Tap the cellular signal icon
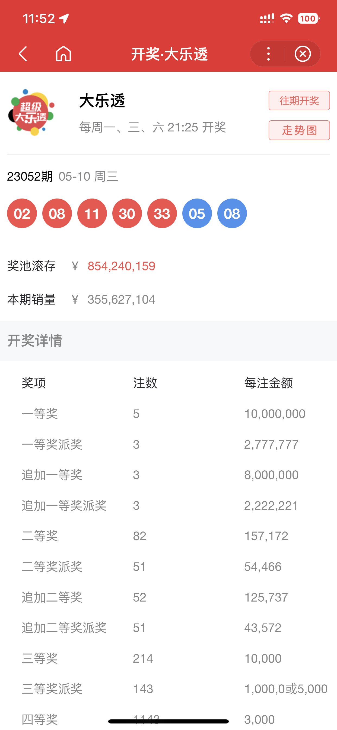This screenshot has width=337, height=730. (267, 19)
